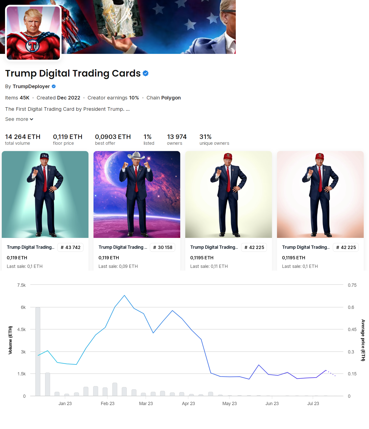Click the tallest volume bar reaching 6k
Screen dimensions: 369x429
pos(38,351)
